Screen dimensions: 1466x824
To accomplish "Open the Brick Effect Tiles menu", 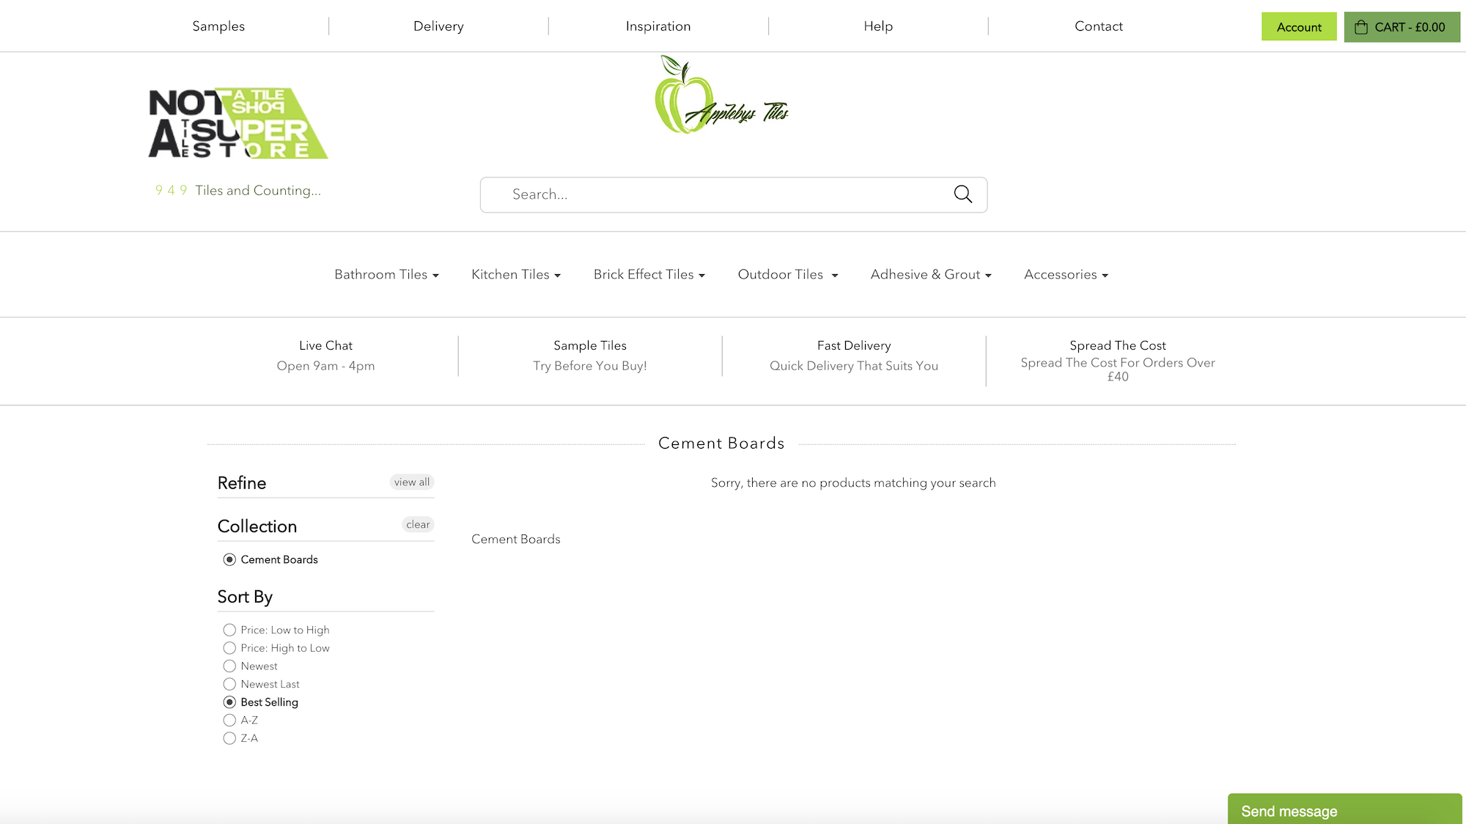I will [x=649, y=274].
